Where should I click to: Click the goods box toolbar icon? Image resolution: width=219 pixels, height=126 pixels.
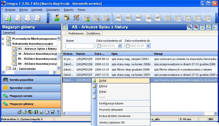tap(67, 18)
